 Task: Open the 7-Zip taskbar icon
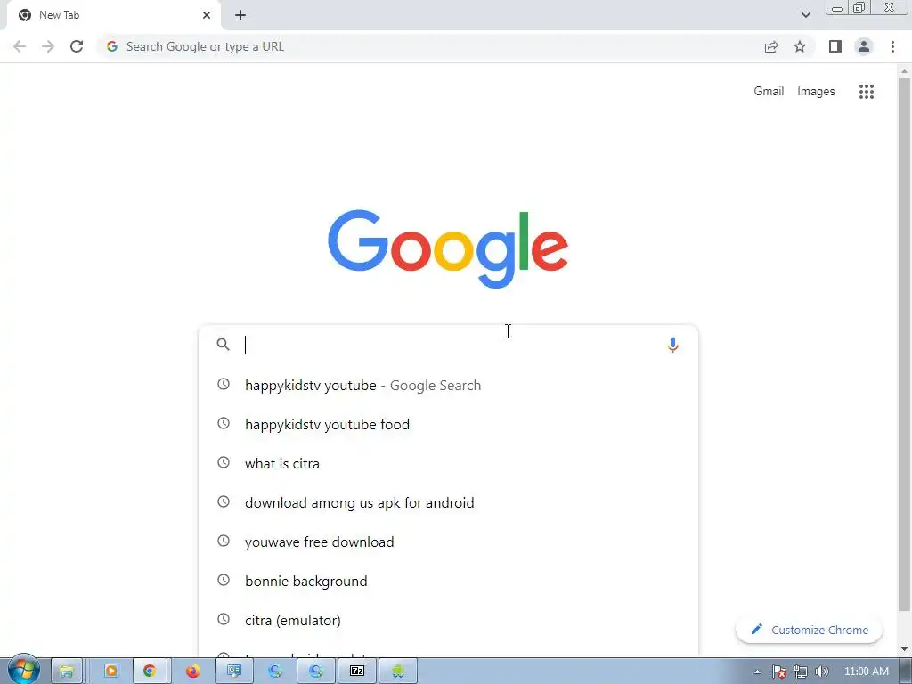coord(357,672)
